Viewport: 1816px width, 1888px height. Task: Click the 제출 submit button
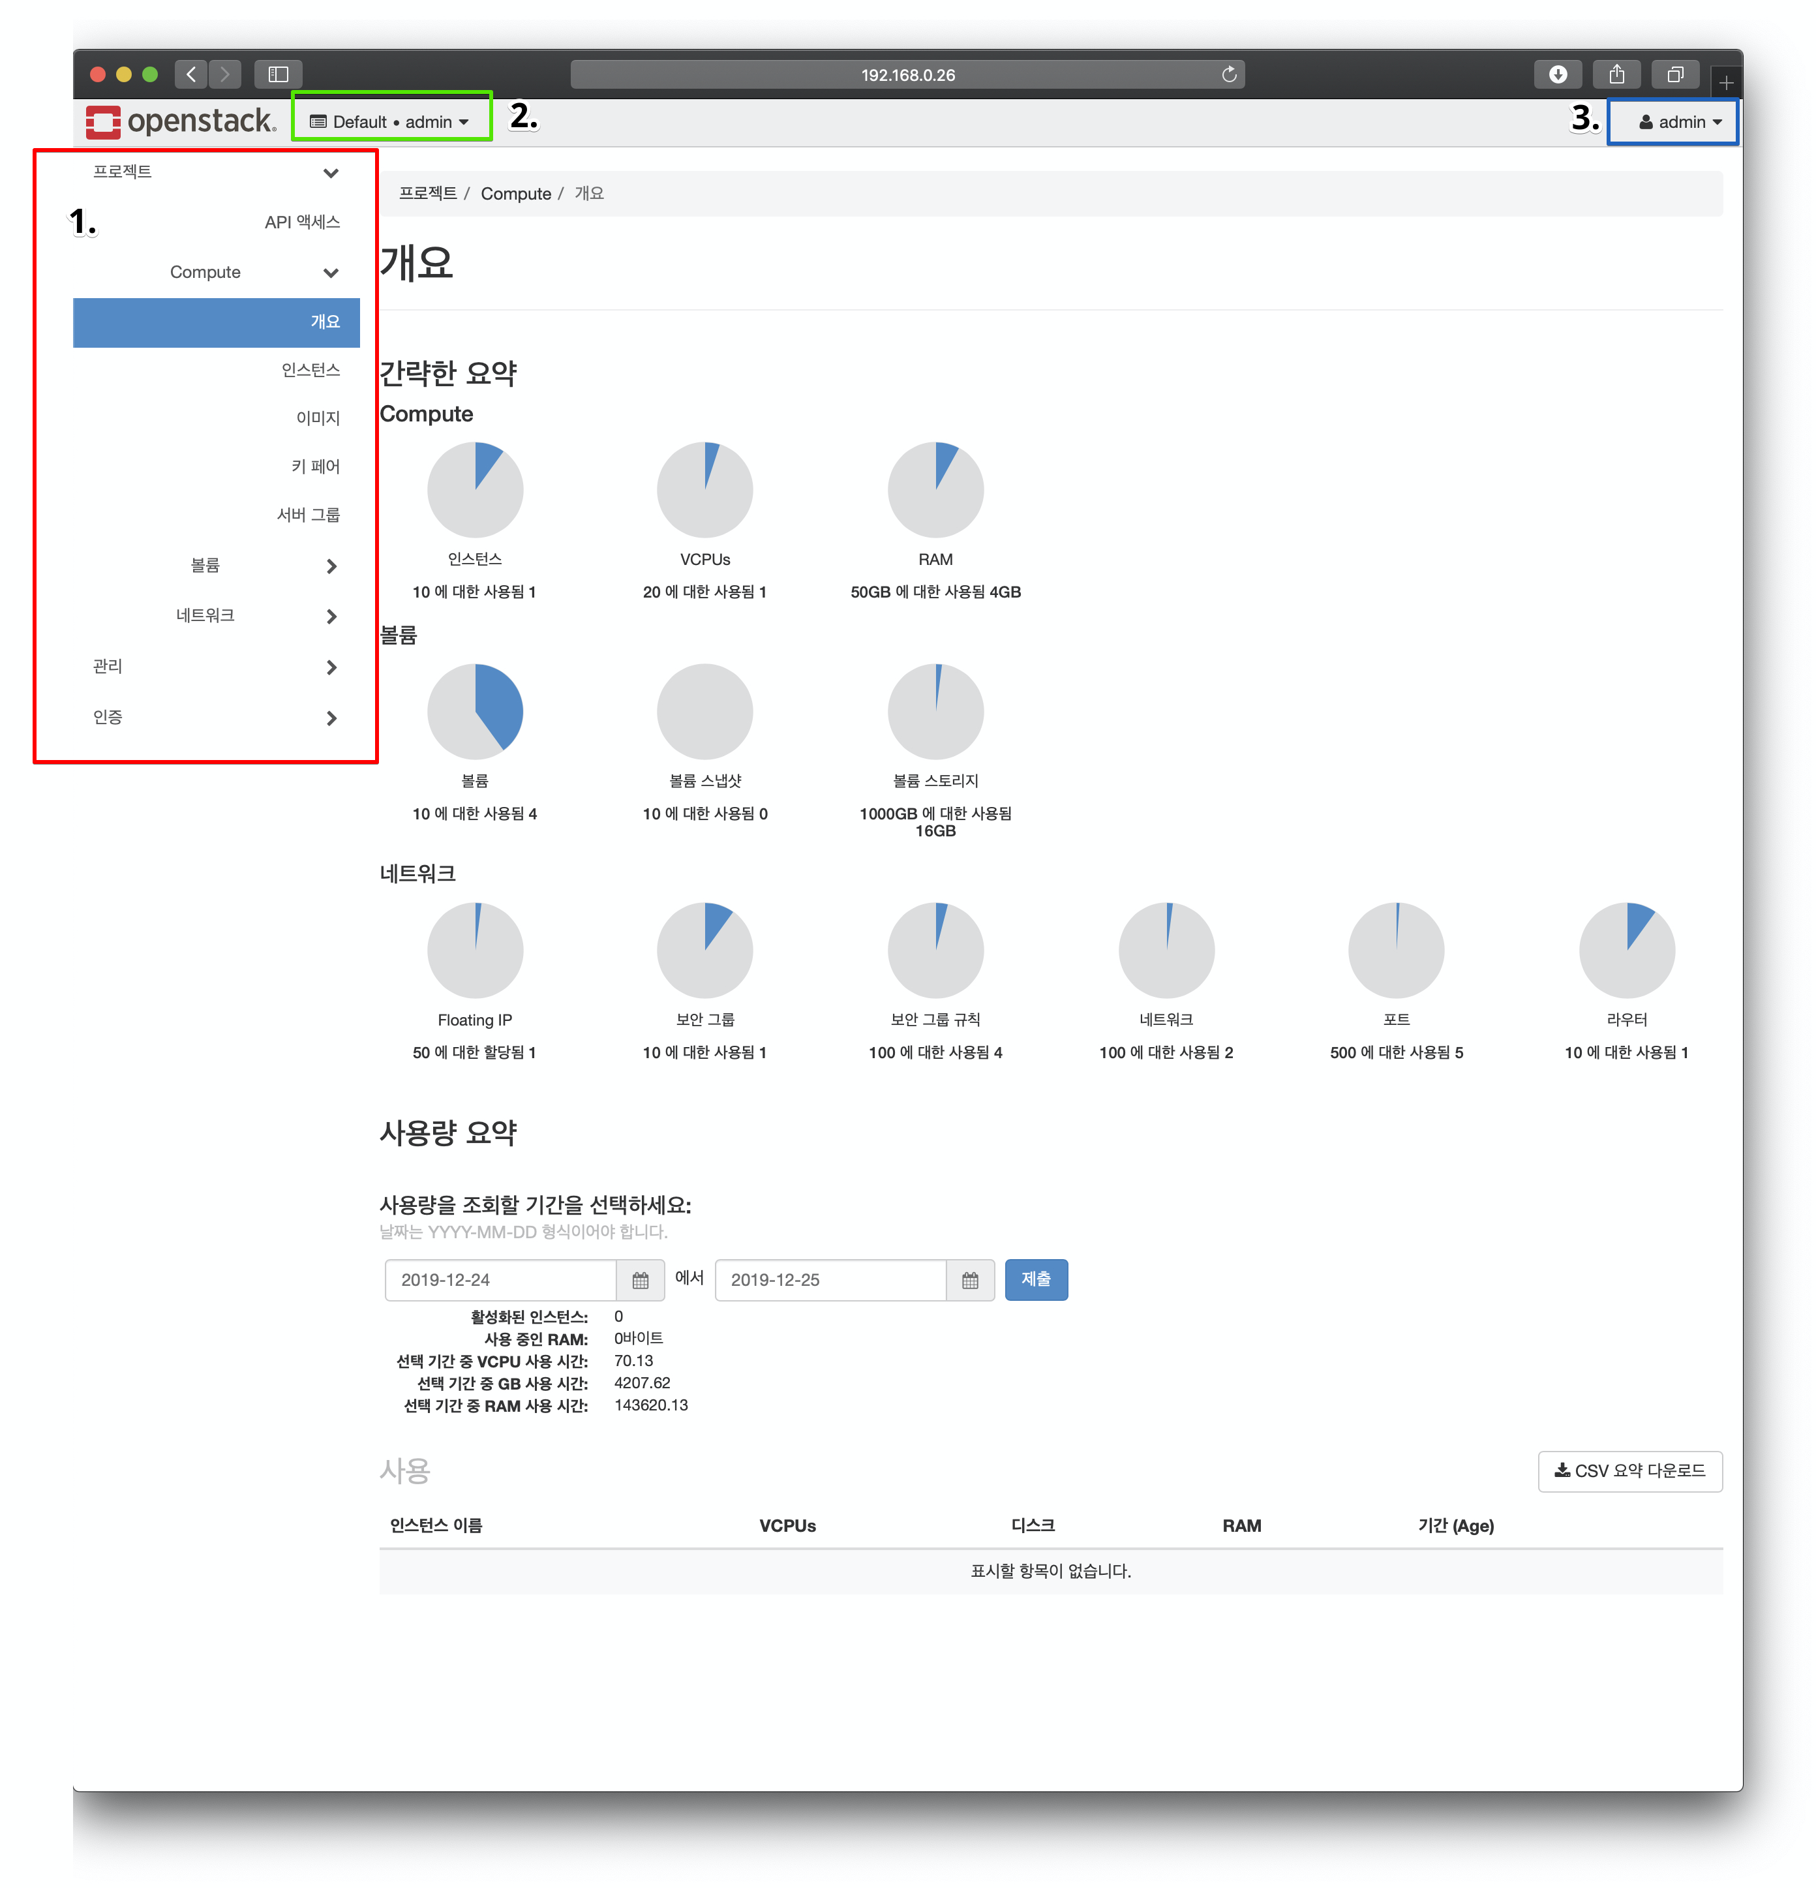pyautogui.click(x=1035, y=1279)
